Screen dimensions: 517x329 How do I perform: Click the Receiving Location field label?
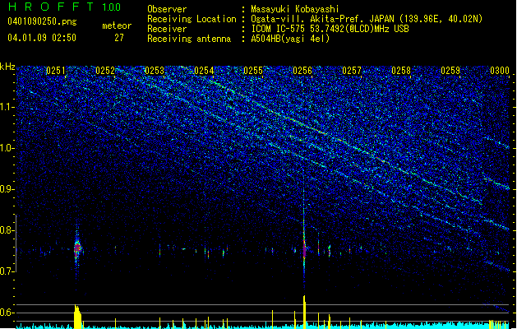(x=192, y=19)
